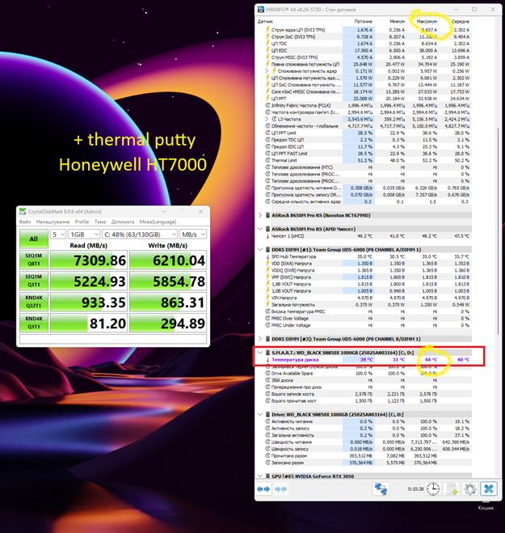Click thermometer icon beside SPD Hub Температура
505x533 pixels.
click(x=267, y=256)
